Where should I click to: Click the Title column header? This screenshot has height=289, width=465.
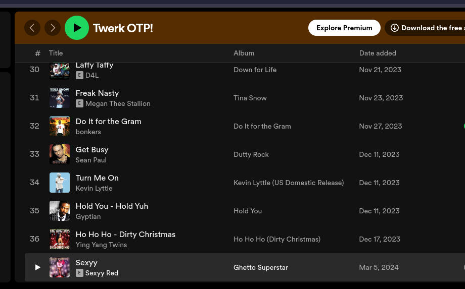point(56,53)
